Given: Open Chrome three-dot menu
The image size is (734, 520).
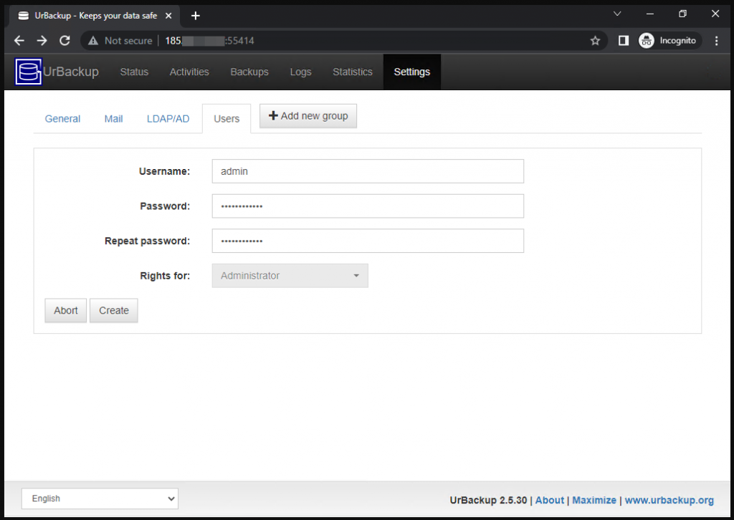Looking at the screenshot, I should click(716, 41).
